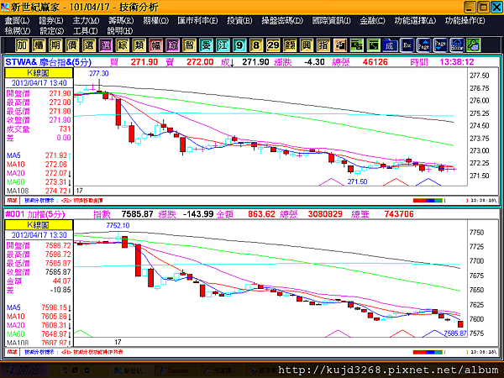
Task: Switch to 元富證 taskbar item
Action: click(221, 371)
